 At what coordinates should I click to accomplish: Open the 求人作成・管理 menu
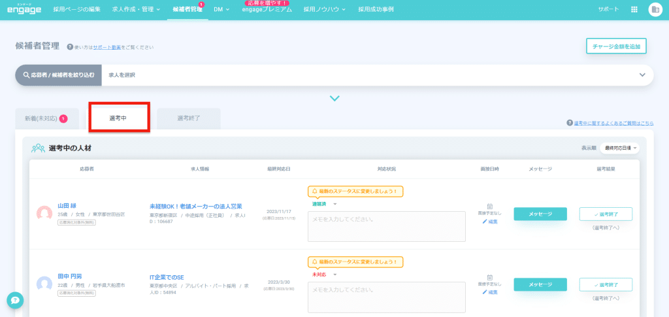[x=134, y=9]
